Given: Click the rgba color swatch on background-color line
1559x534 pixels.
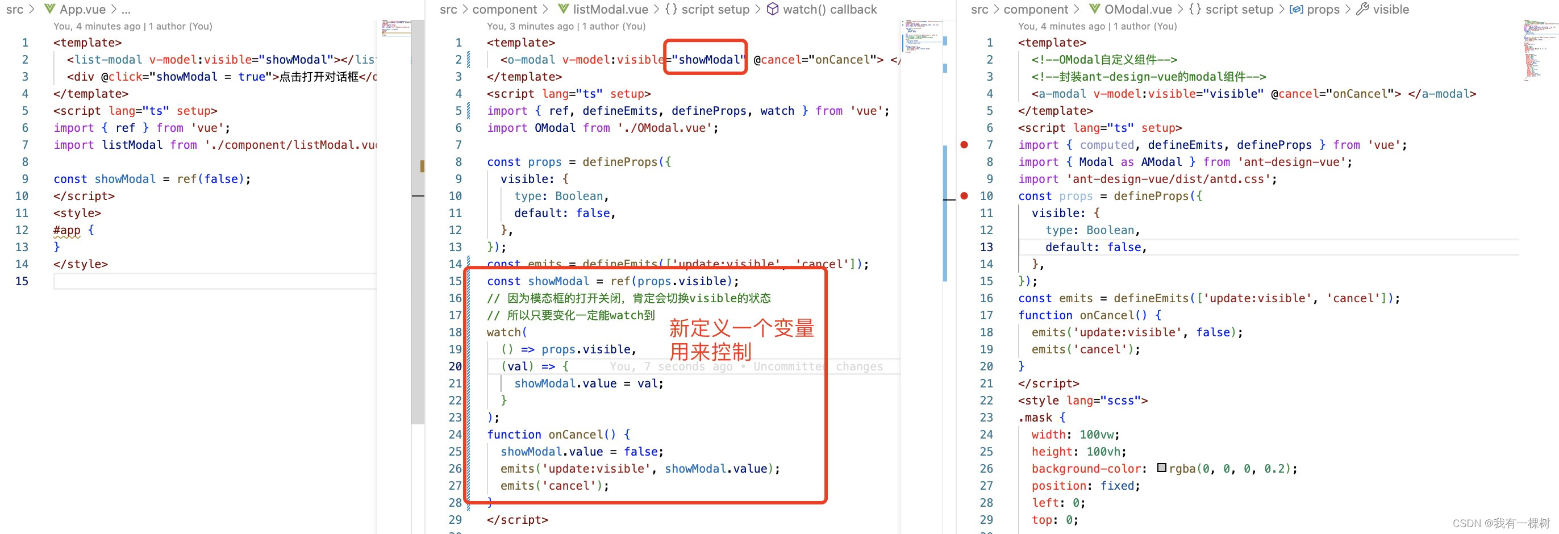Looking at the screenshot, I should click(x=1161, y=468).
